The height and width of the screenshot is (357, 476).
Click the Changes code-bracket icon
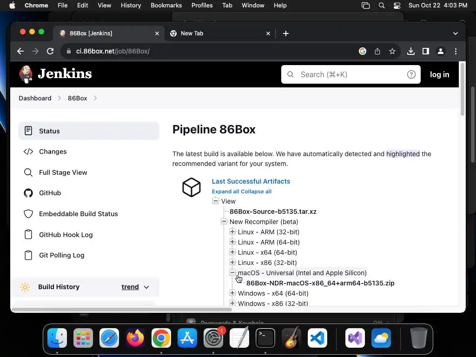pos(28,152)
